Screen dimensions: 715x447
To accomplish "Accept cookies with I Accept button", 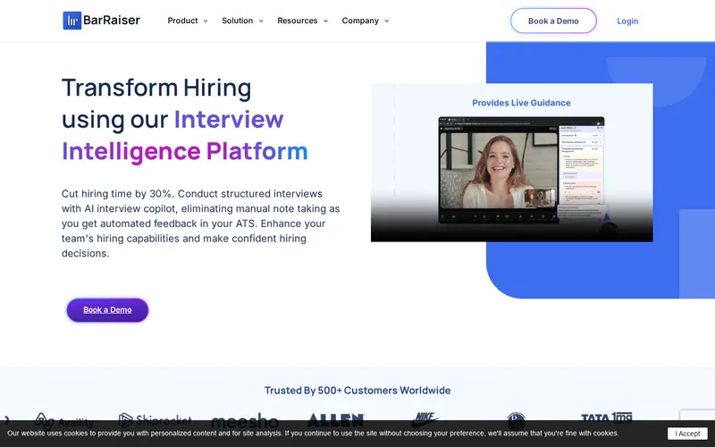I will point(687,434).
